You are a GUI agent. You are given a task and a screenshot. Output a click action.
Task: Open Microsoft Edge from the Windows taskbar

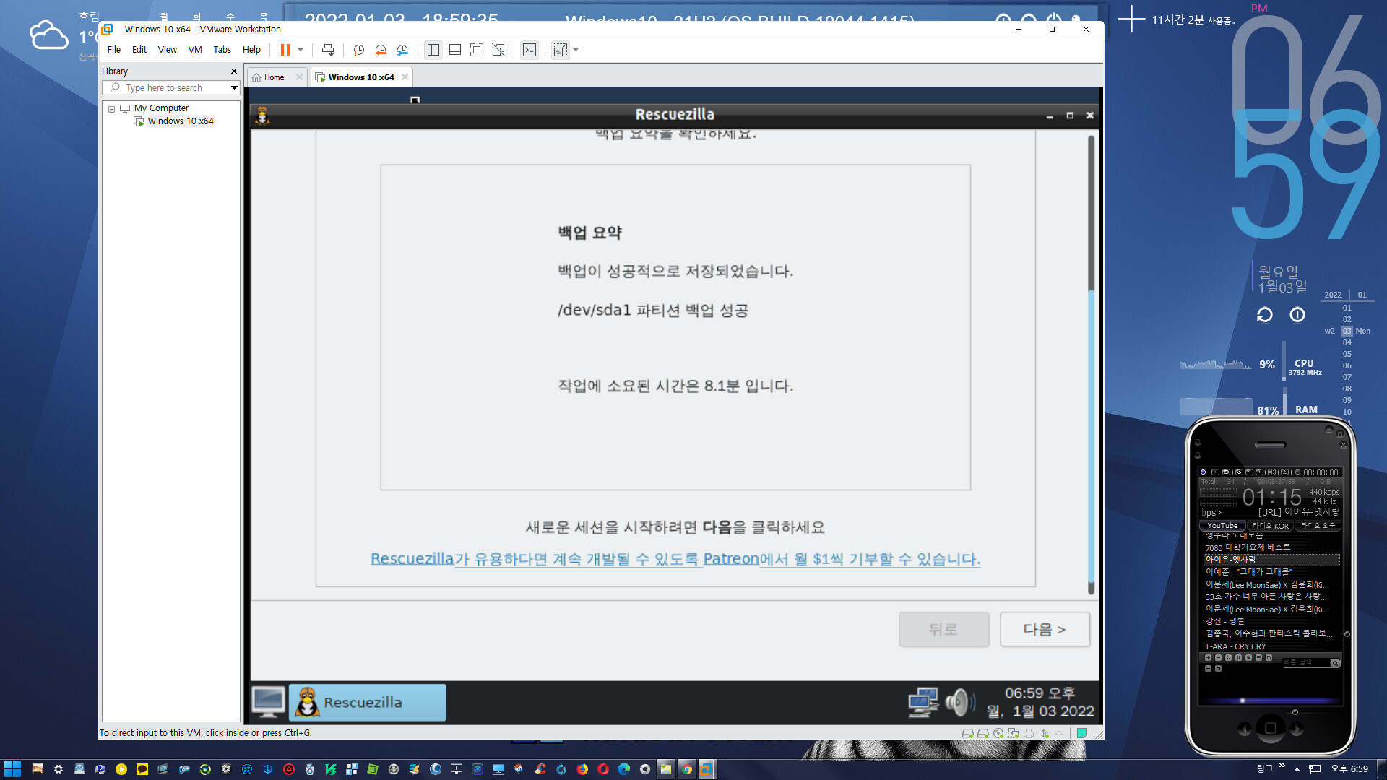tap(624, 769)
